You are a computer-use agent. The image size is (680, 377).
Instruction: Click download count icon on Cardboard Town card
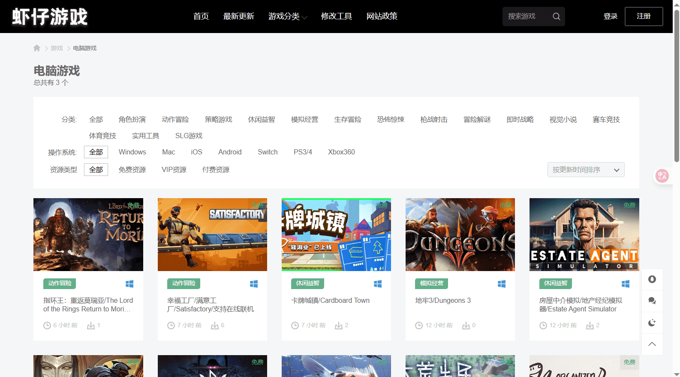point(339,326)
